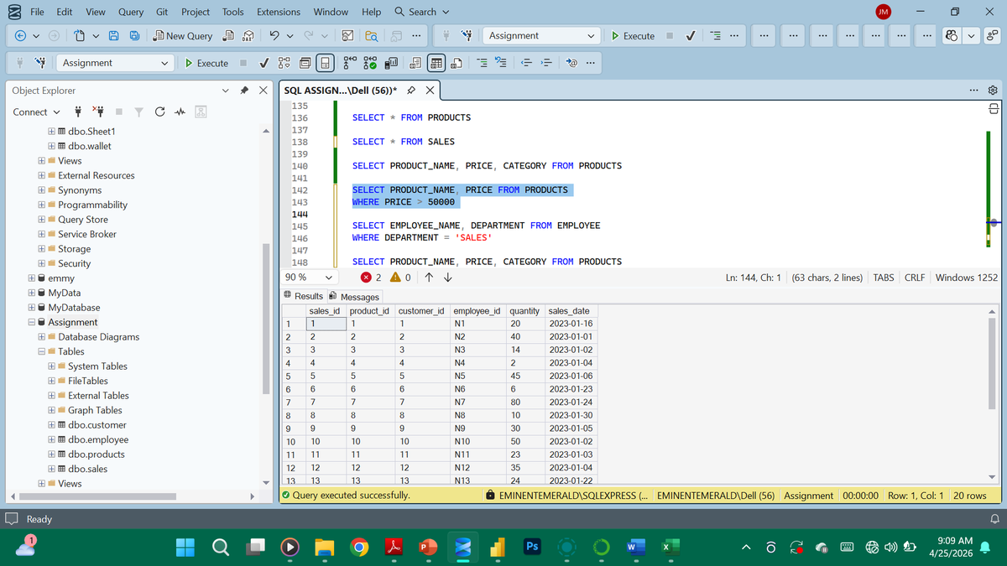Image resolution: width=1007 pixels, height=566 pixels.
Task: Click the Send Feedback icon
Action: tap(991, 36)
